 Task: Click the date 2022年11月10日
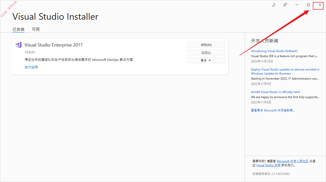(x=262, y=61)
